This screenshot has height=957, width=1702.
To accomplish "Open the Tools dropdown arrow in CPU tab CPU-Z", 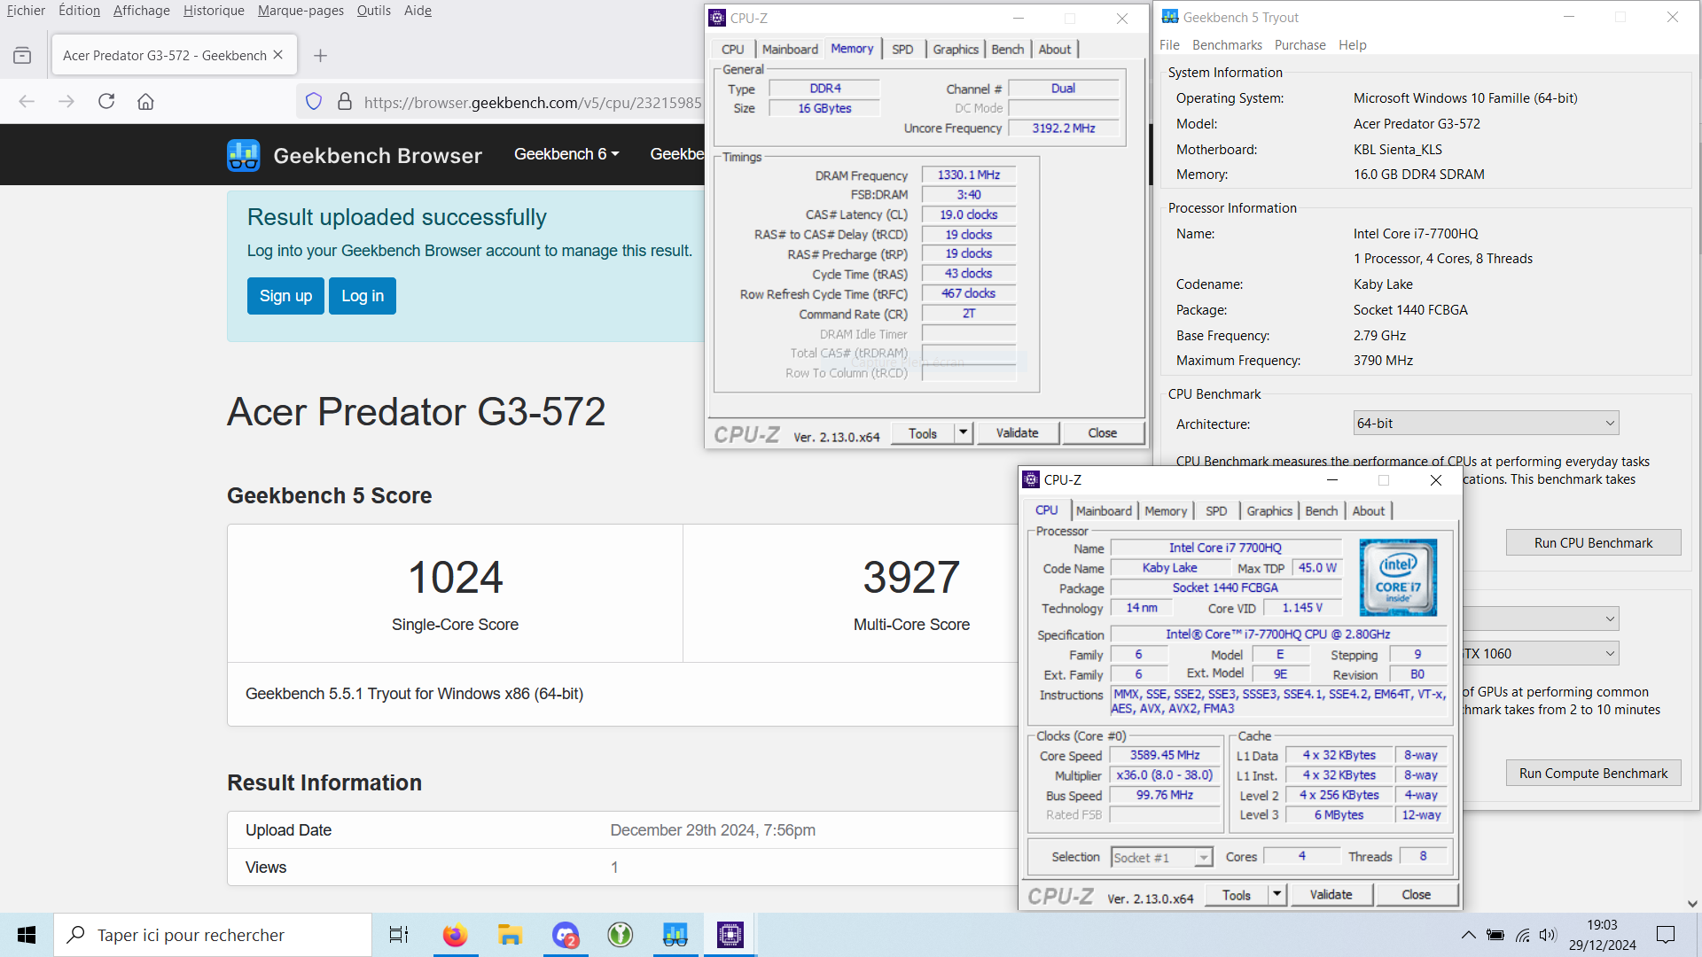I will tap(1277, 895).
